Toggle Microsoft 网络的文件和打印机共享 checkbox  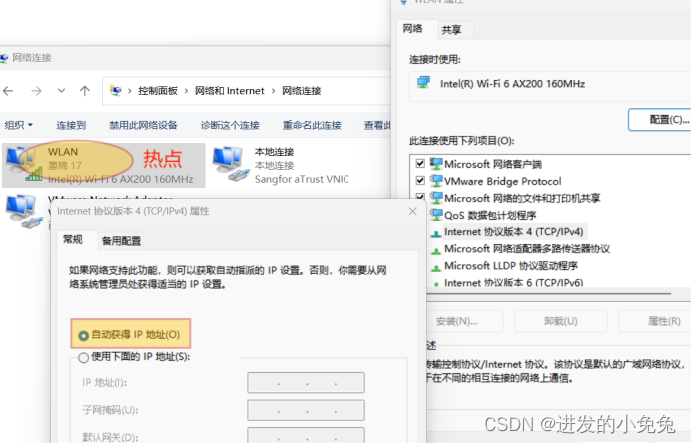tap(420, 196)
